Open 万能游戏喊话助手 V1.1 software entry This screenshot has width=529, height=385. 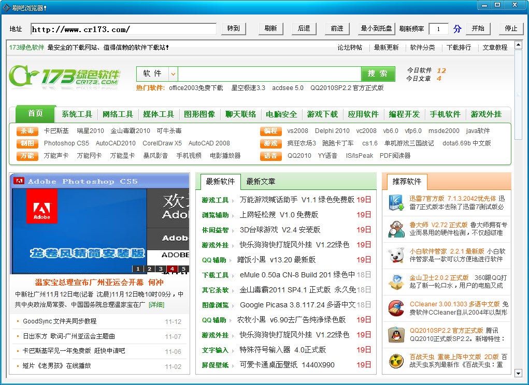[297, 200]
